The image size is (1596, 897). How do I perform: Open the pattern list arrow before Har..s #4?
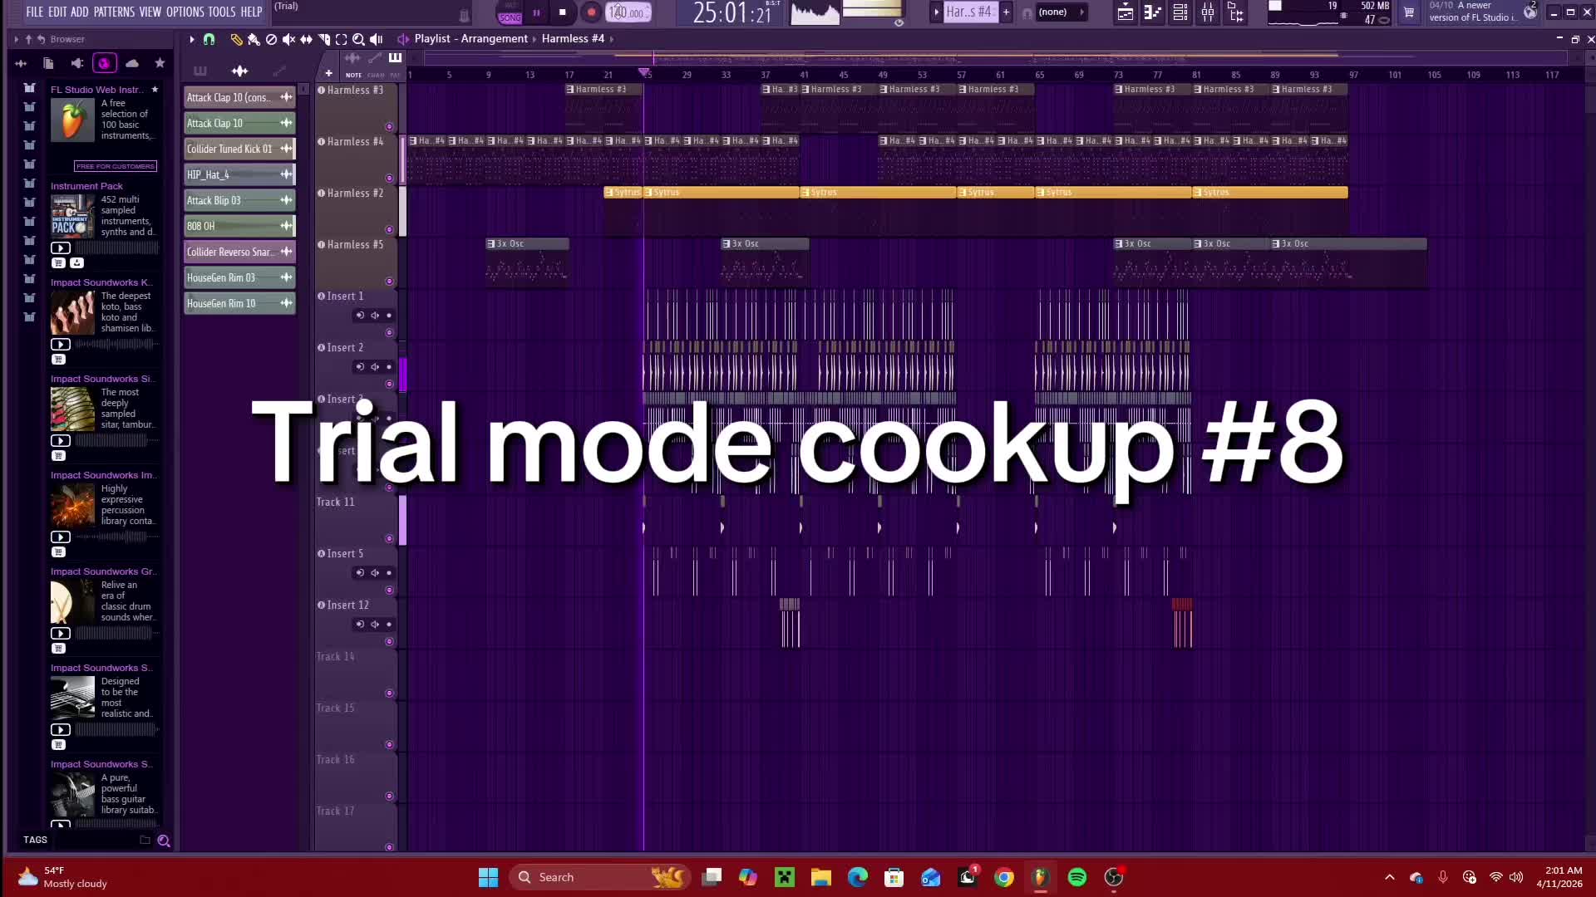[936, 12]
